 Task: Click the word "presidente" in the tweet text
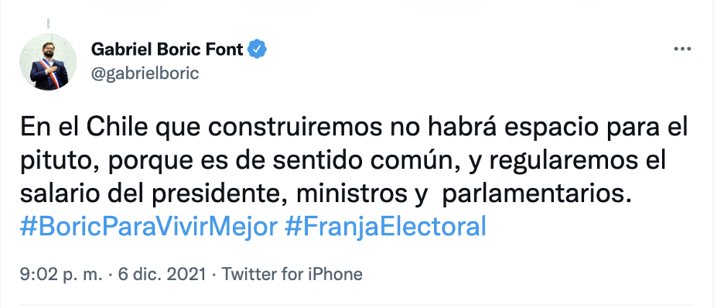click(213, 196)
